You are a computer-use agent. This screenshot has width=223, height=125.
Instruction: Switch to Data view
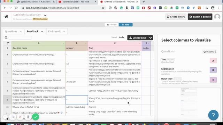(x=125, y=25)
